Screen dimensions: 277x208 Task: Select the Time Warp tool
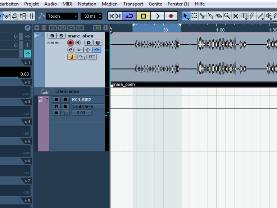(244, 16)
